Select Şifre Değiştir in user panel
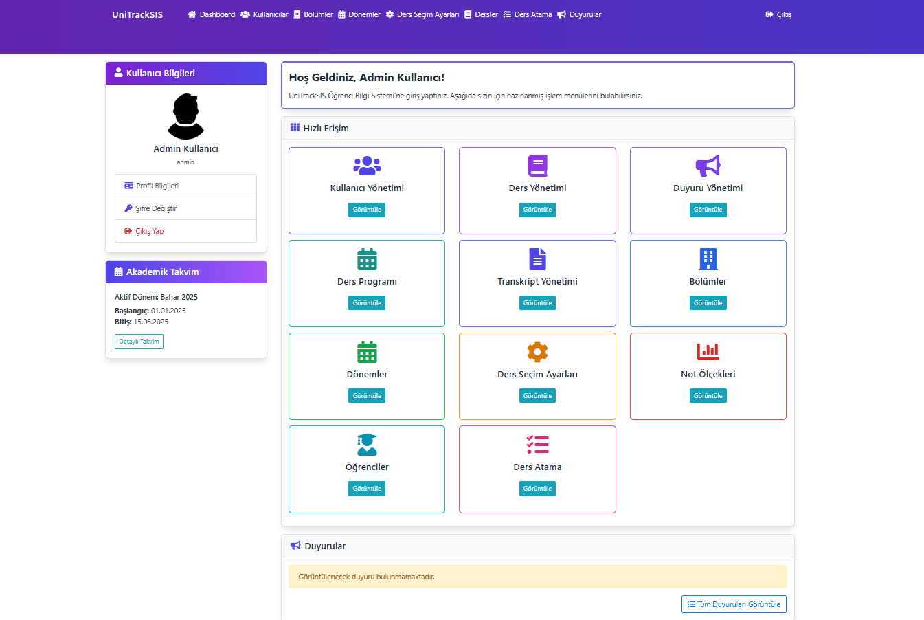Viewport: 924px width, 620px height. (x=156, y=208)
